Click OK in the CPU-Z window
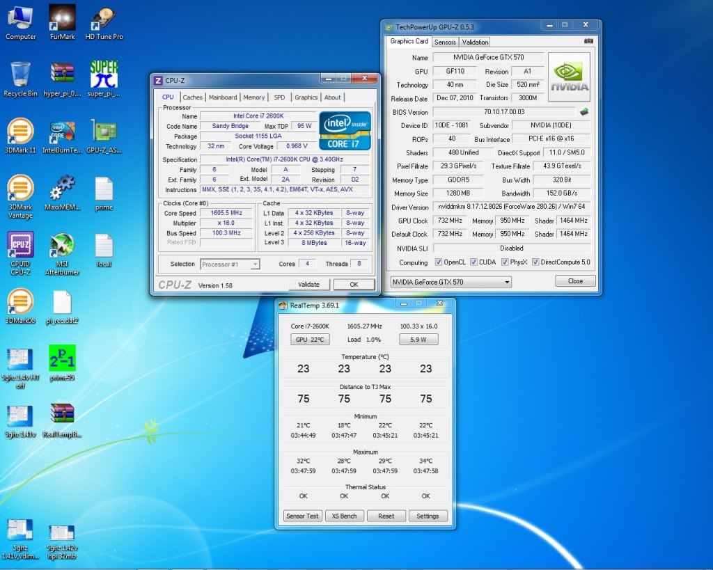 [354, 285]
